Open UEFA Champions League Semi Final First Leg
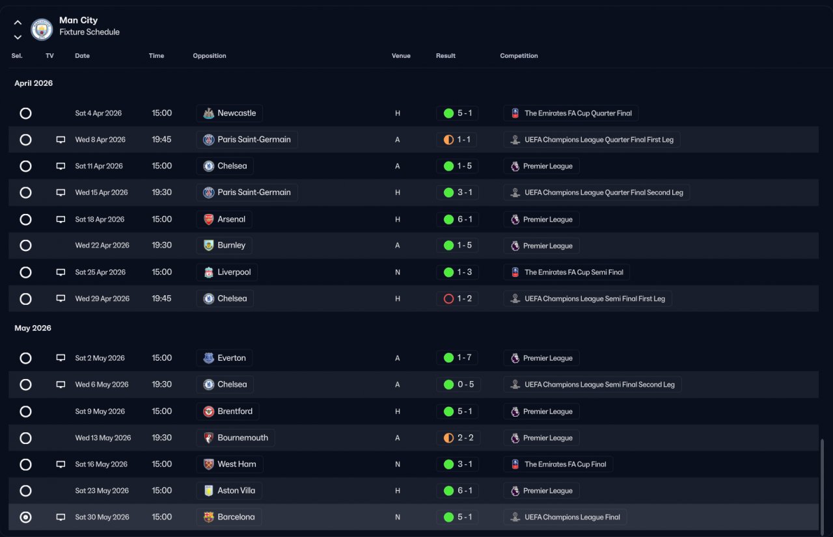Image resolution: width=833 pixels, height=537 pixels. point(588,299)
